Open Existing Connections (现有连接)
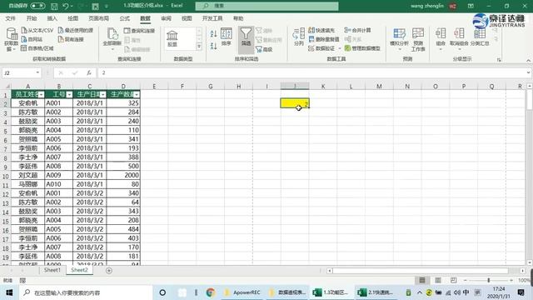 [71, 39]
